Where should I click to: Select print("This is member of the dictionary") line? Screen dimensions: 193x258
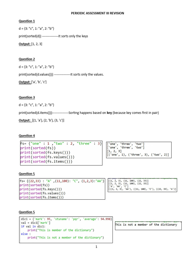[61, 230]
